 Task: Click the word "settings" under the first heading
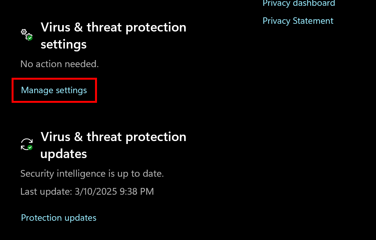point(63,44)
